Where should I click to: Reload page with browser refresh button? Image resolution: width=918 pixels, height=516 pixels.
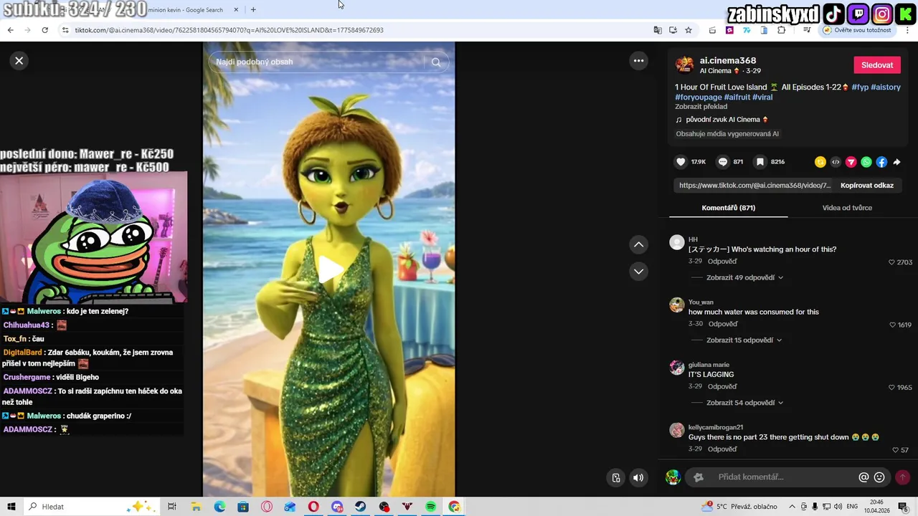(x=44, y=30)
